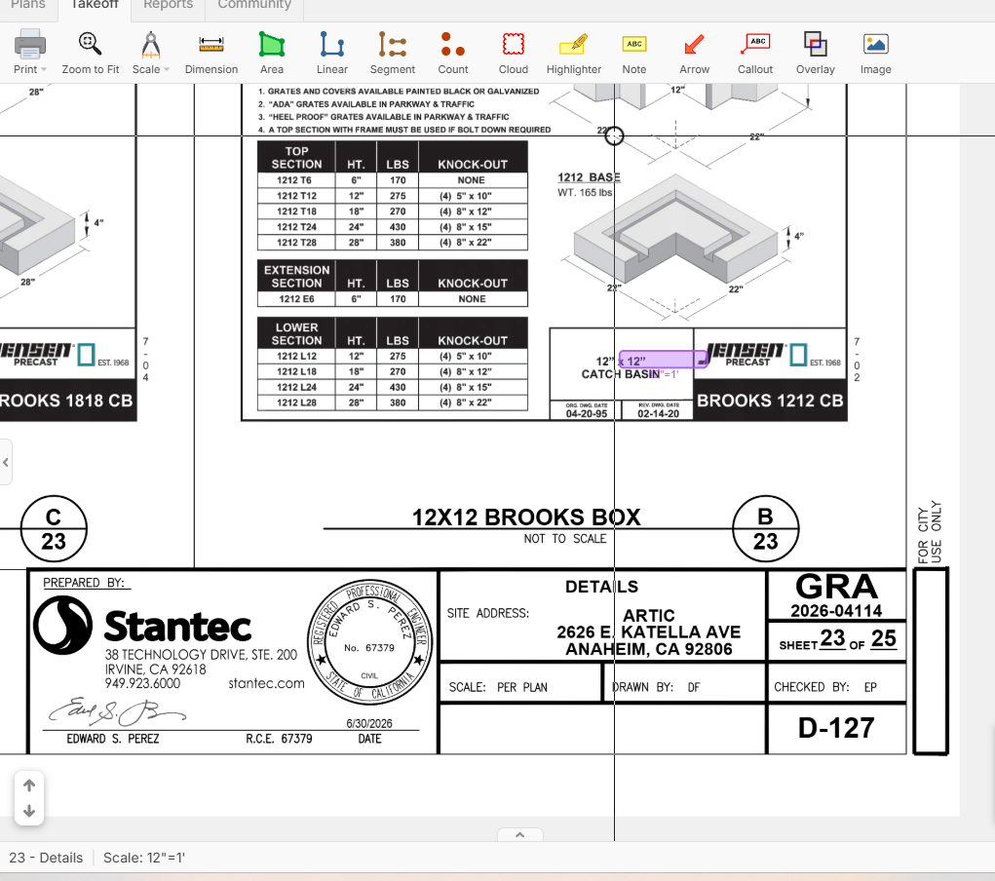Open the Takeoff tab

[x=95, y=5]
